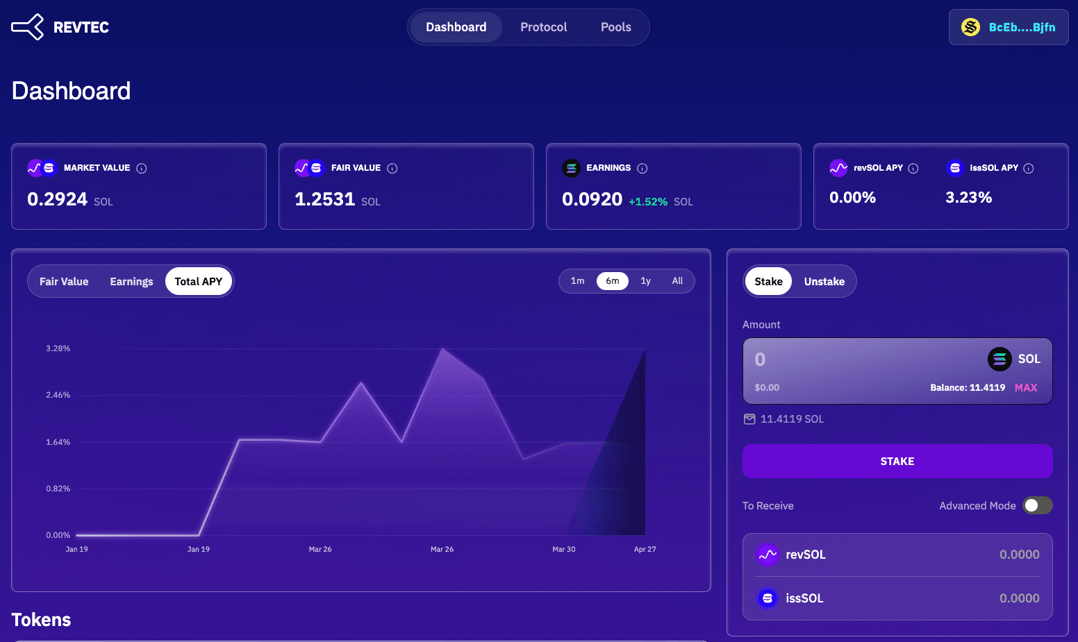The width and height of the screenshot is (1078, 642).
Task: Click the REVTEC logo icon
Action: point(28,27)
